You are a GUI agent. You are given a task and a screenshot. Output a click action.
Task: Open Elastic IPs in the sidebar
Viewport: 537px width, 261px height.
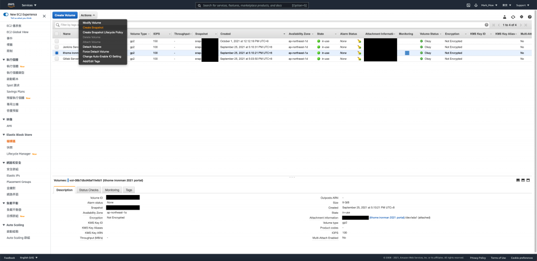[x=13, y=176]
